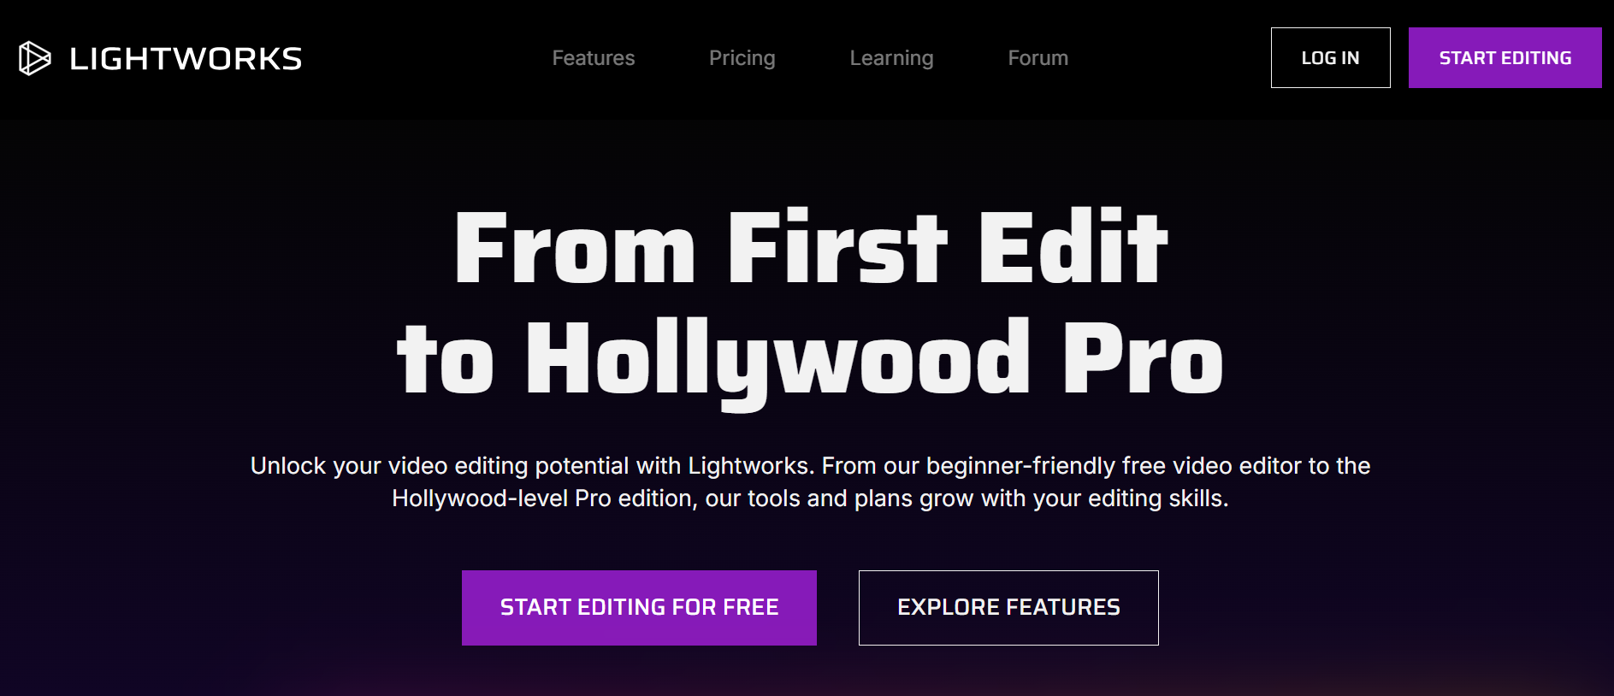This screenshot has height=696, width=1614.
Task: Click the word "to" in the headline
Action: 445,359
